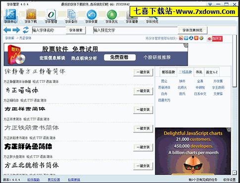Go to 字体中心 home icon
Image resolution: width=240 pixels, height=183 pixels.
pos(10,16)
